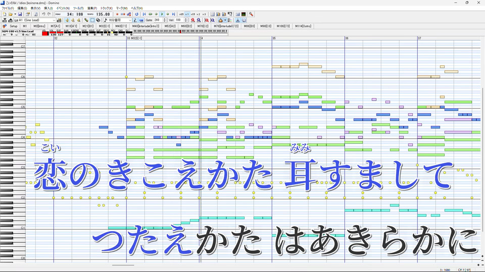This screenshot has width=485, height=272.
Task: Open the ファイル(F) menu
Action: 8,9
